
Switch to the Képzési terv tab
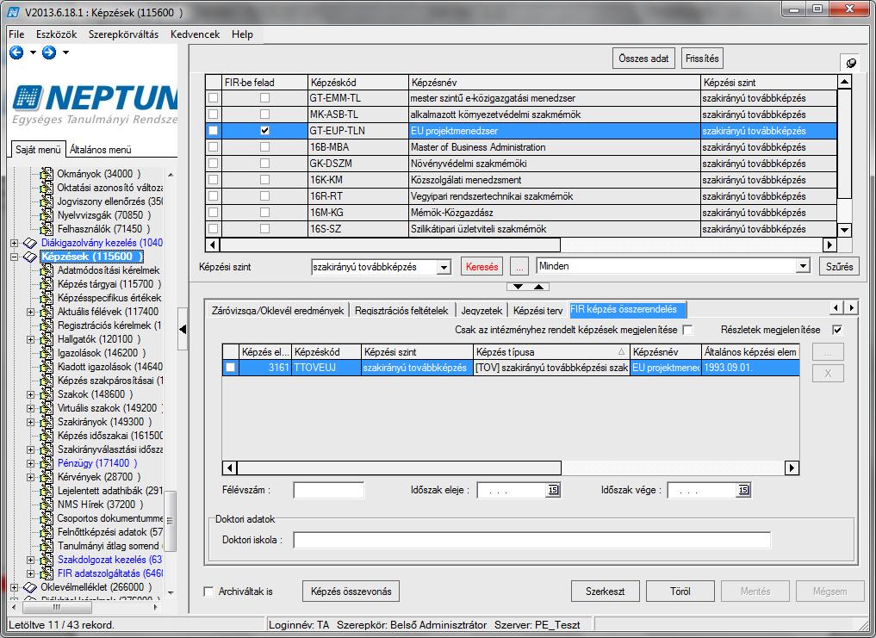click(537, 310)
